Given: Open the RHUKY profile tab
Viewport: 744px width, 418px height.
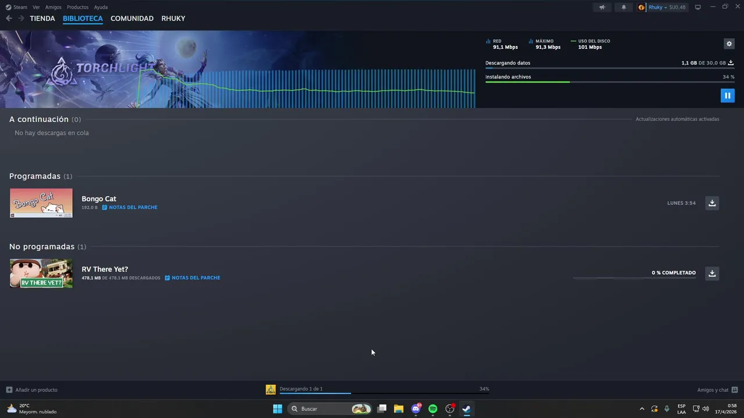Looking at the screenshot, I should (x=173, y=19).
